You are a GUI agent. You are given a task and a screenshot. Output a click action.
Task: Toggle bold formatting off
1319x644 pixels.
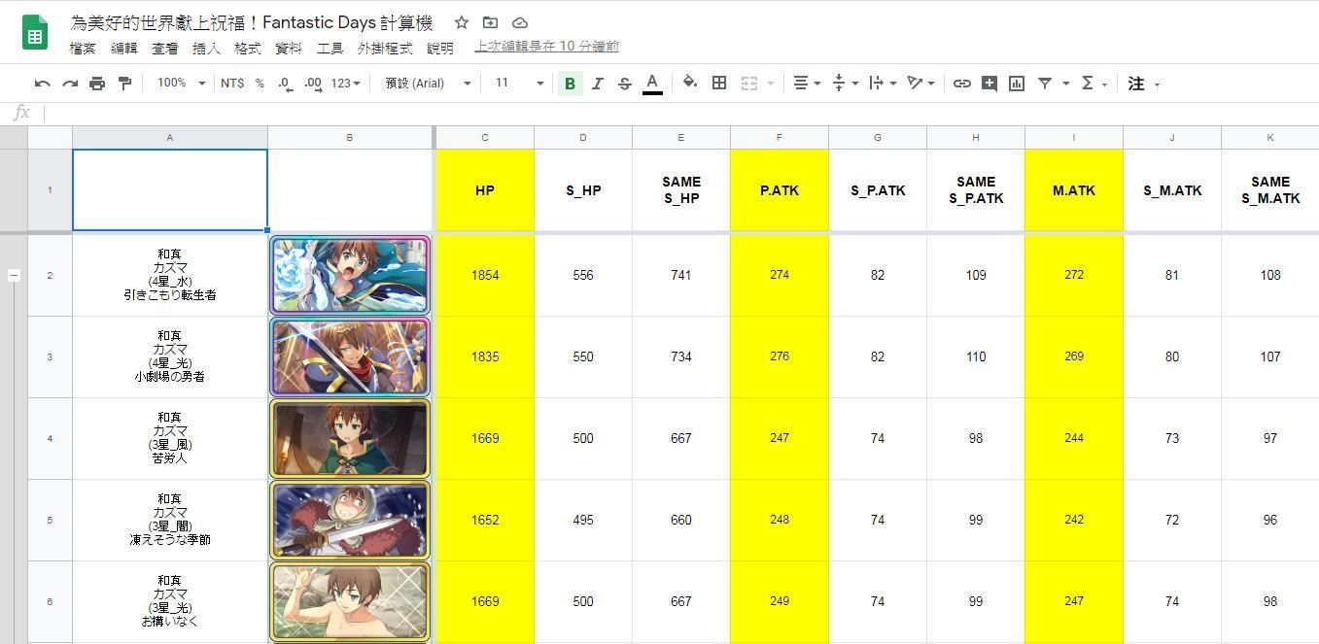(x=571, y=84)
